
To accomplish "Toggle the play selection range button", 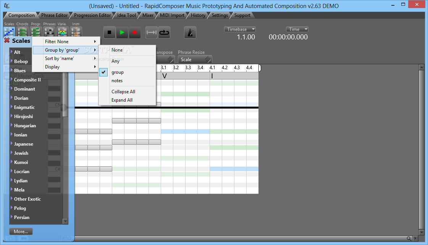I will 151,32.
